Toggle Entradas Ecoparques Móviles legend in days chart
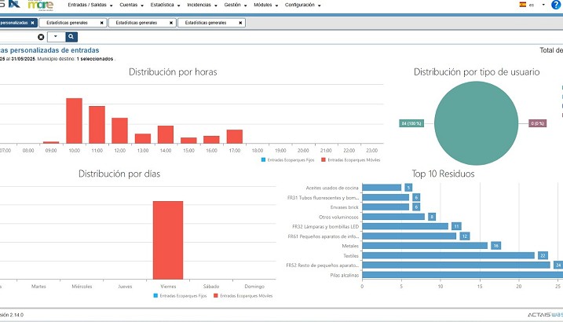563x322 pixels. 244,295
